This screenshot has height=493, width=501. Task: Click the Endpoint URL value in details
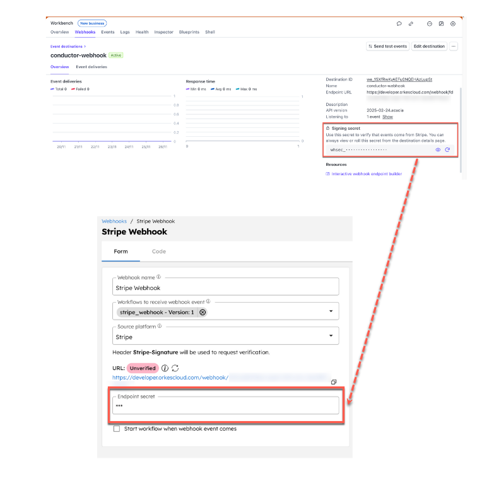click(x=410, y=92)
